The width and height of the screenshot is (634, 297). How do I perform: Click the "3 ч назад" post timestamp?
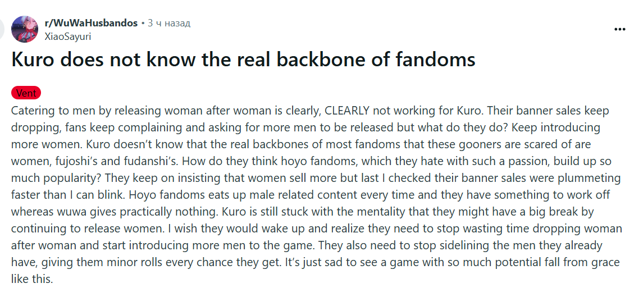169,23
